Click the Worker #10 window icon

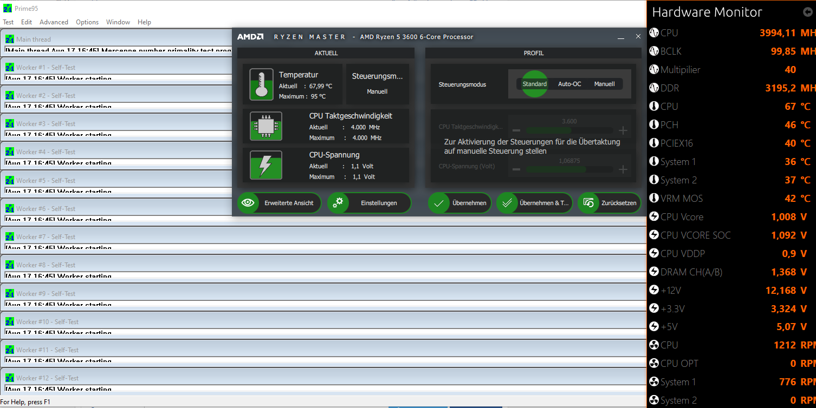pyautogui.click(x=10, y=321)
